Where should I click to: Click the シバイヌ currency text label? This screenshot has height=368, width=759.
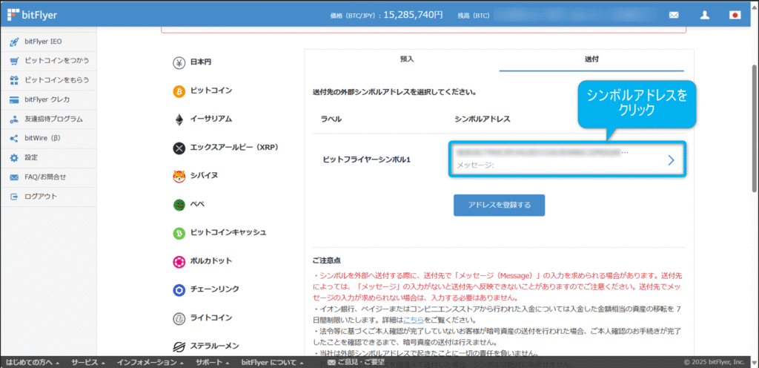click(204, 176)
